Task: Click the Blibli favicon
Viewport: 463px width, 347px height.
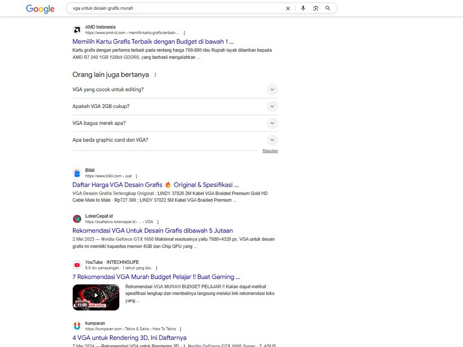Action: 77,173
